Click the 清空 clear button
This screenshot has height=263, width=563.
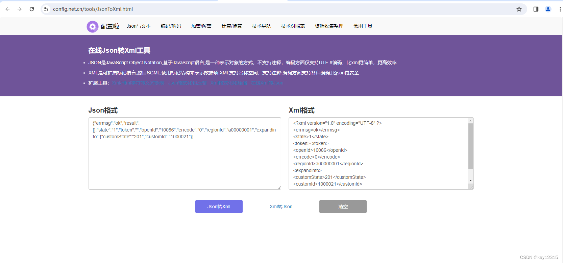tap(343, 207)
